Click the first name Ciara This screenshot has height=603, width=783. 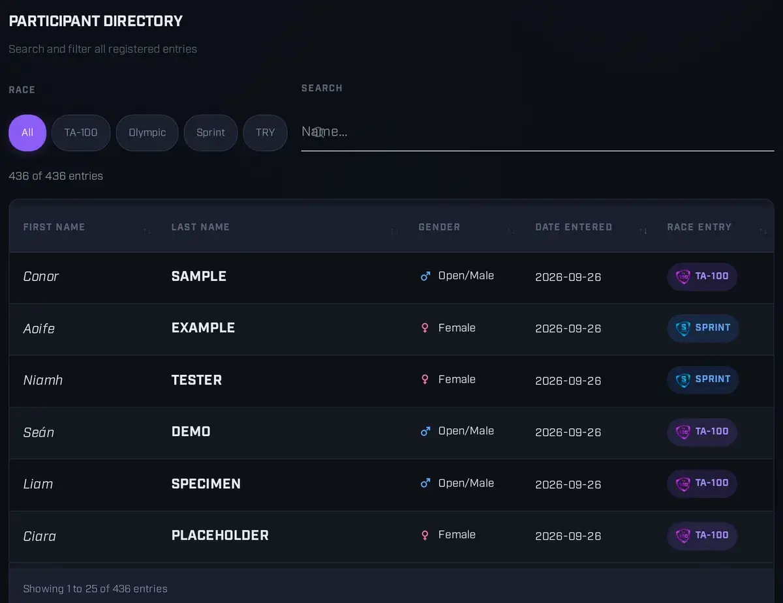[40, 536]
